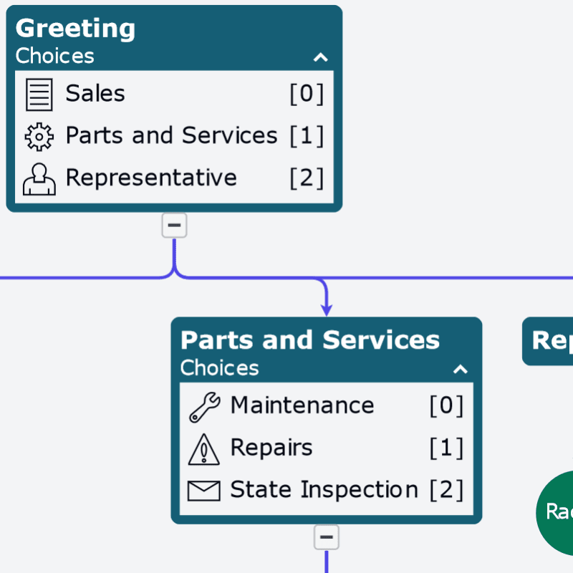This screenshot has height=573, width=573.
Task: Toggle the chevron on the Greeting header
Action: pos(321,57)
